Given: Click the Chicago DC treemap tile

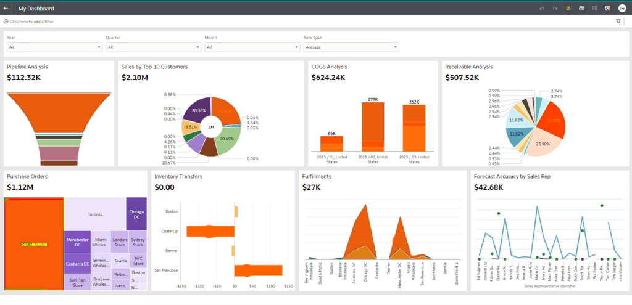Looking at the screenshot, I should click(x=136, y=214).
